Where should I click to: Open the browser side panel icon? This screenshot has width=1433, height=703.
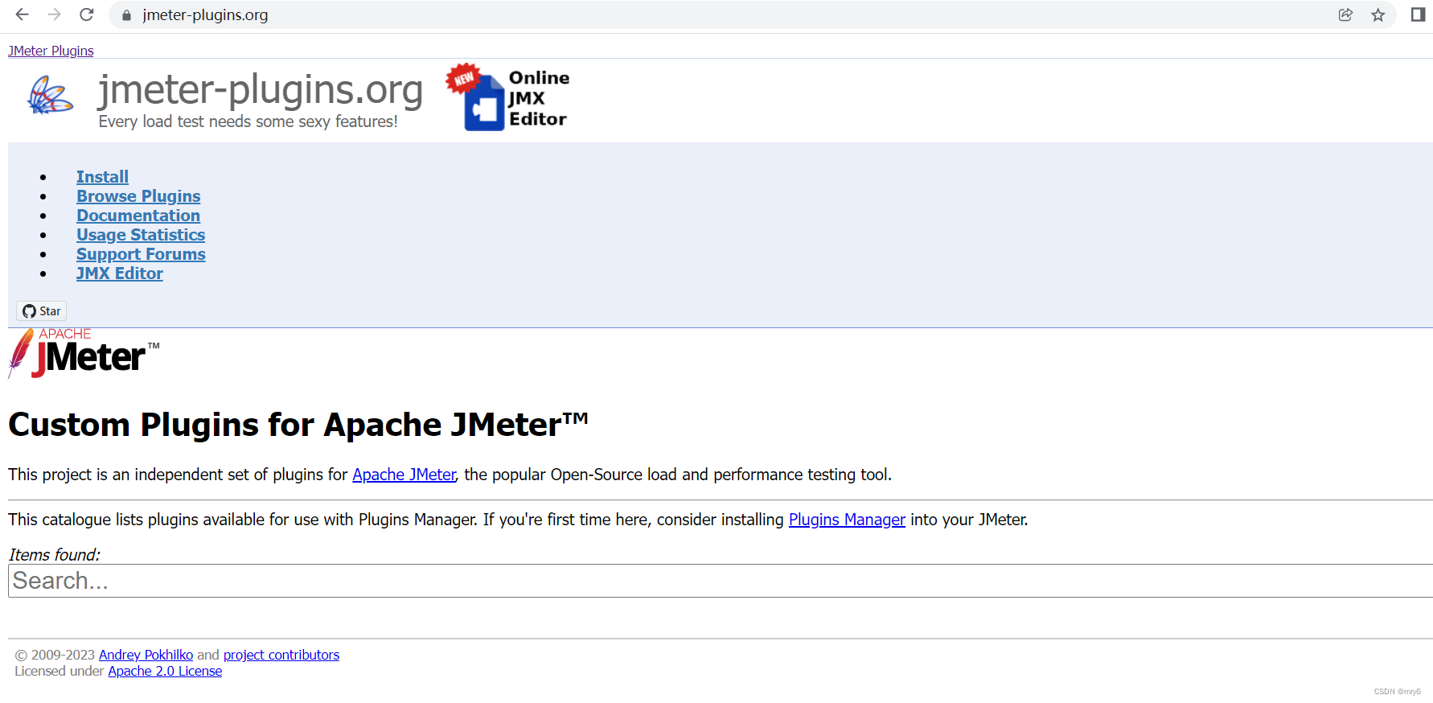click(x=1418, y=14)
